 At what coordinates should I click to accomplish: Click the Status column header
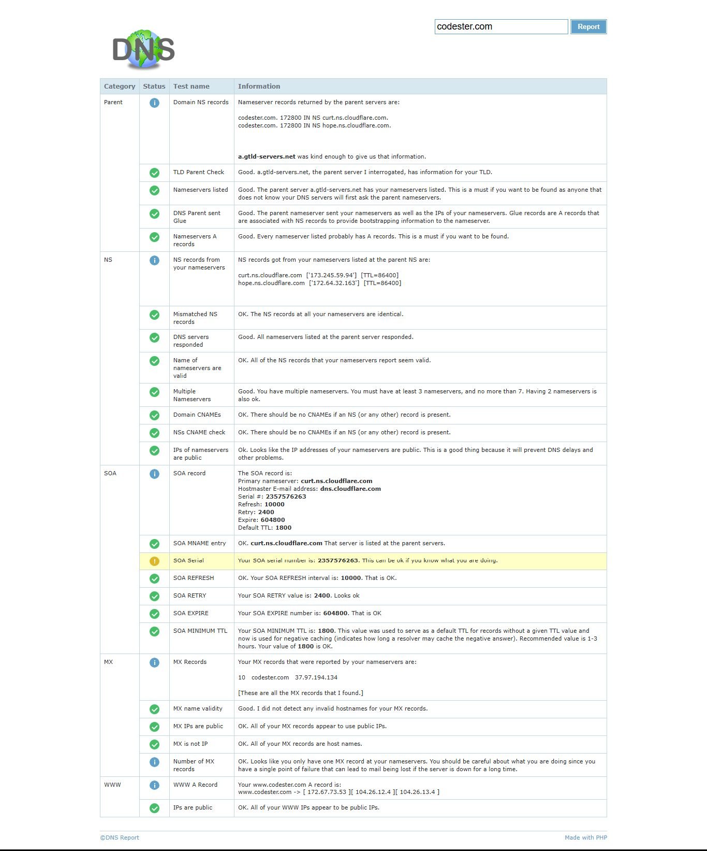pos(154,87)
